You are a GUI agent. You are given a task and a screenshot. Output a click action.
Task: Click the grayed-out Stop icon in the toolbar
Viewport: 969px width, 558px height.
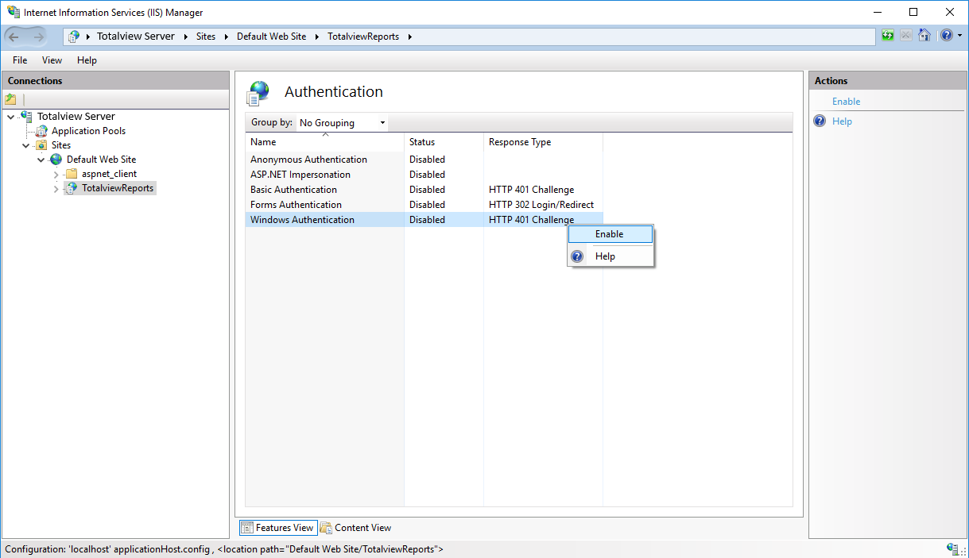click(906, 36)
